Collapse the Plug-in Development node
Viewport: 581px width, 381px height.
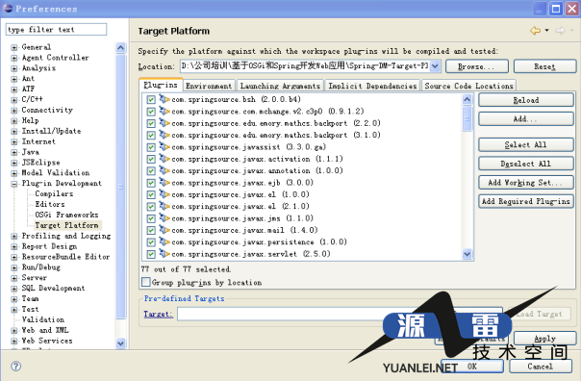(14, 184)
